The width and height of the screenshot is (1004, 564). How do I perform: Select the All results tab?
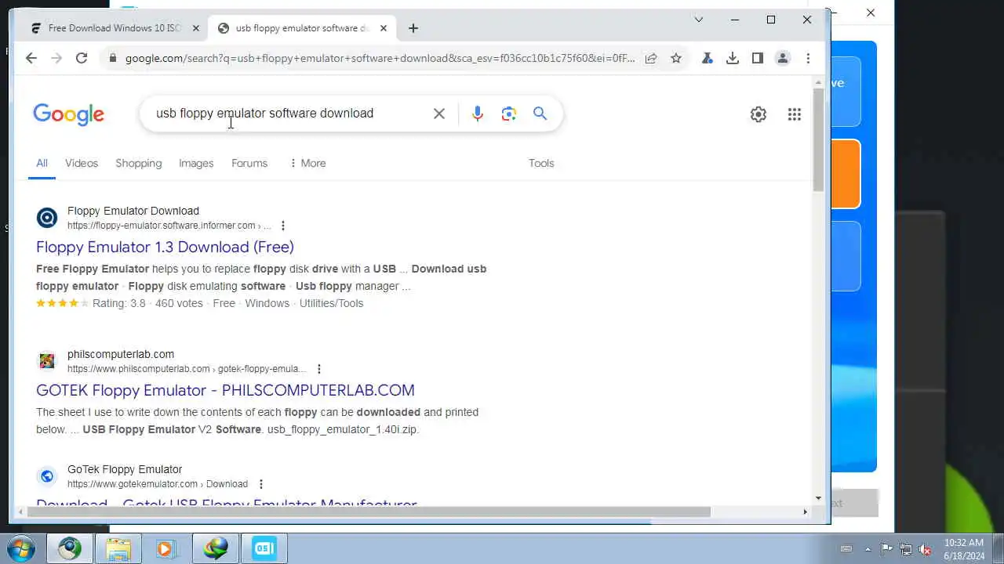[x=42, y=163]
